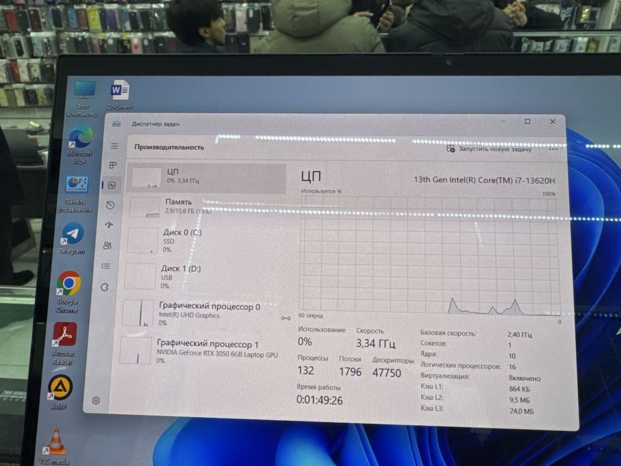Open the three-dots more options menu
Image resolution: width=621 pixels, height=466 pixels.
553,149
